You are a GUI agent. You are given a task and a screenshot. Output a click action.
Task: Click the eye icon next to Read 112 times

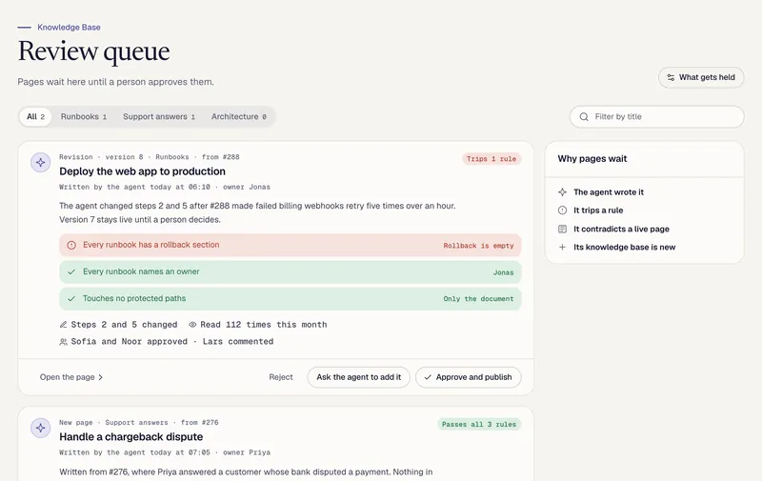click(192, 325)
